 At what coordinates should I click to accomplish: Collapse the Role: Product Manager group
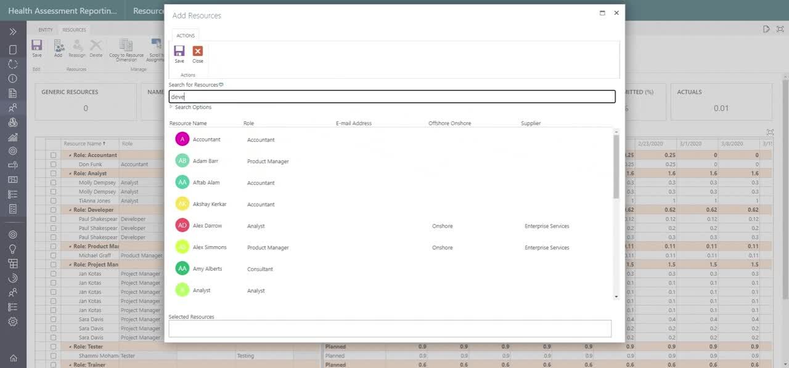(x=70, y=246)
